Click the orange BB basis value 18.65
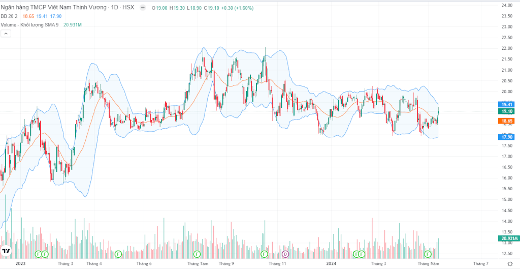520x269 pixels. [28, 16]
